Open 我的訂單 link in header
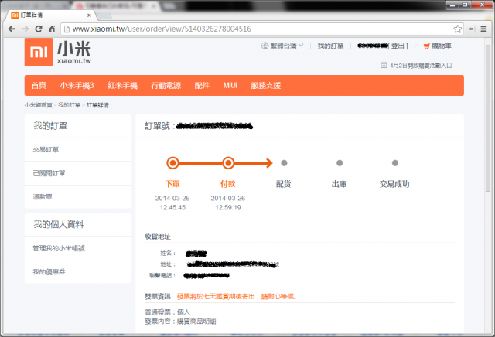Screen dimensions: 495x337 [x=330, y=46]
